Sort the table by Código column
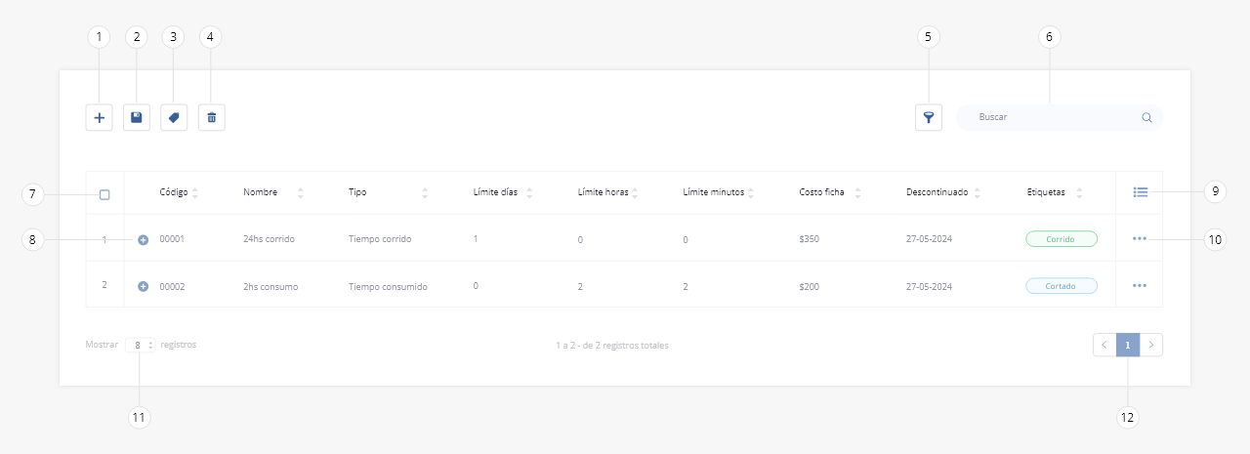Viewport: 1250px width, 454px height. [194, 192]
